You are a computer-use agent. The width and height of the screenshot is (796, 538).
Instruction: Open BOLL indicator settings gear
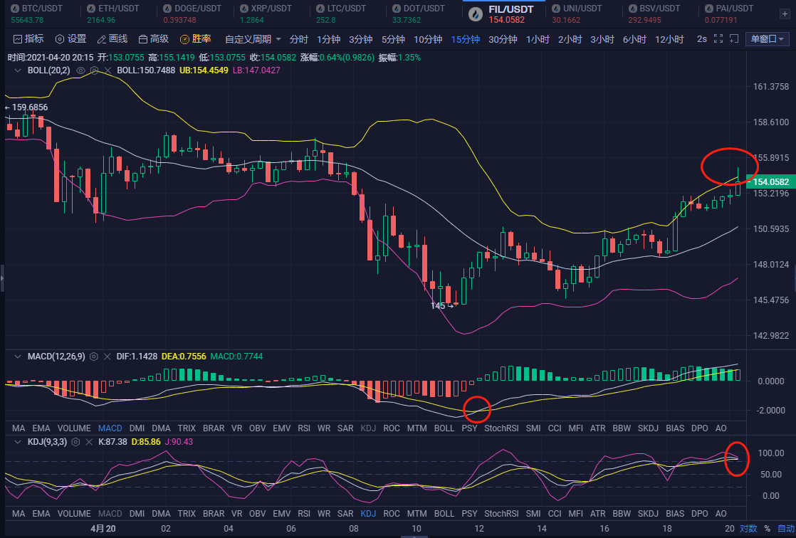coord(95,70)
